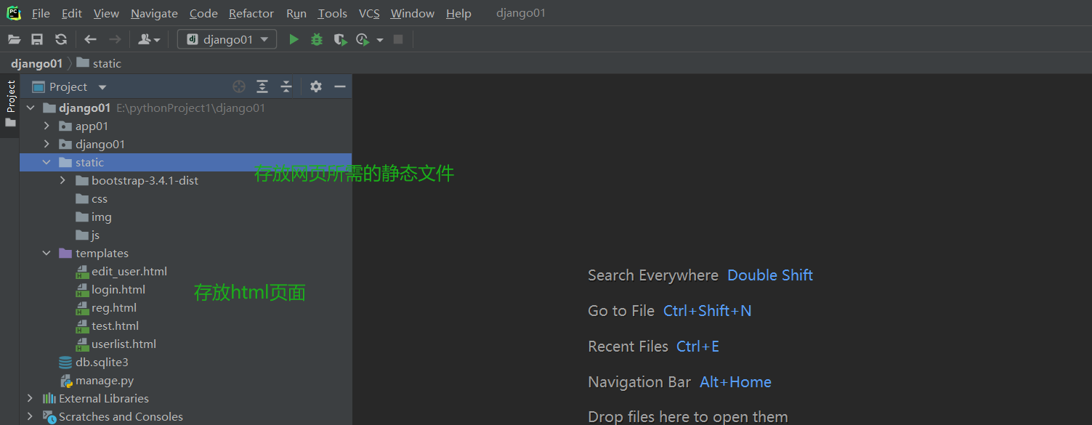1092x425 pixels.
Task: Start debugging with the bug icon
Action: (317, 39)
